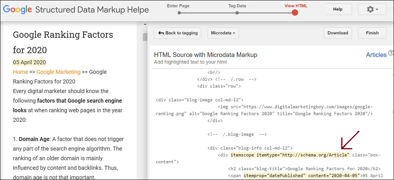
Task: Open the Google Marketing breadcrumb link
Action: (58, 72)
